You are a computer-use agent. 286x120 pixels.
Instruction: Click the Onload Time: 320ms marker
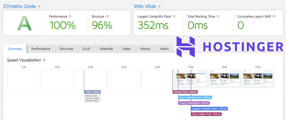[185, 92]
